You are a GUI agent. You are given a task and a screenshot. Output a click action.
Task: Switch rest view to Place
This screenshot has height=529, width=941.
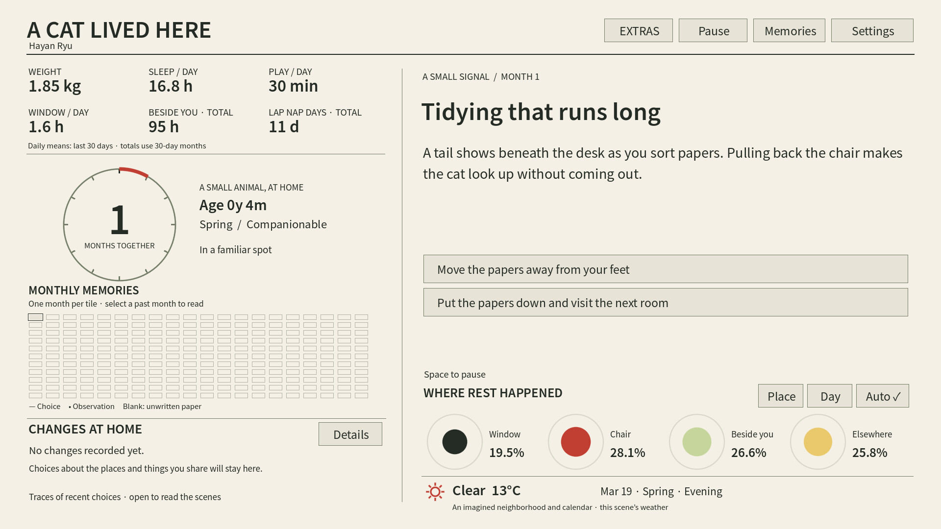click(x=781, y=396)
